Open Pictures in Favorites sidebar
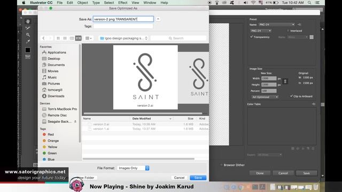342x192 pixels. click(53, 84)
